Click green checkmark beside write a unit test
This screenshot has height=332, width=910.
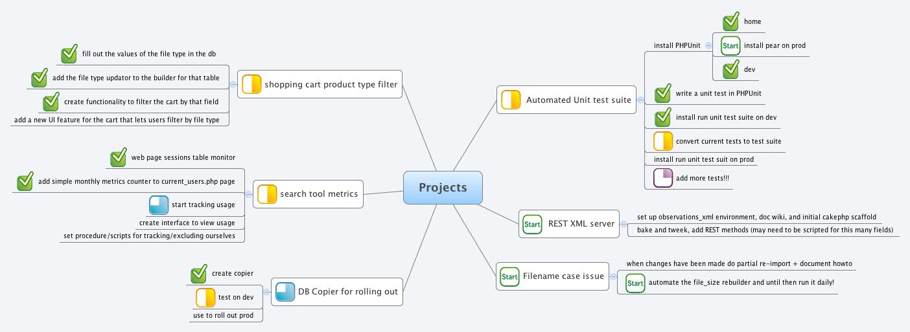point(662,94)
